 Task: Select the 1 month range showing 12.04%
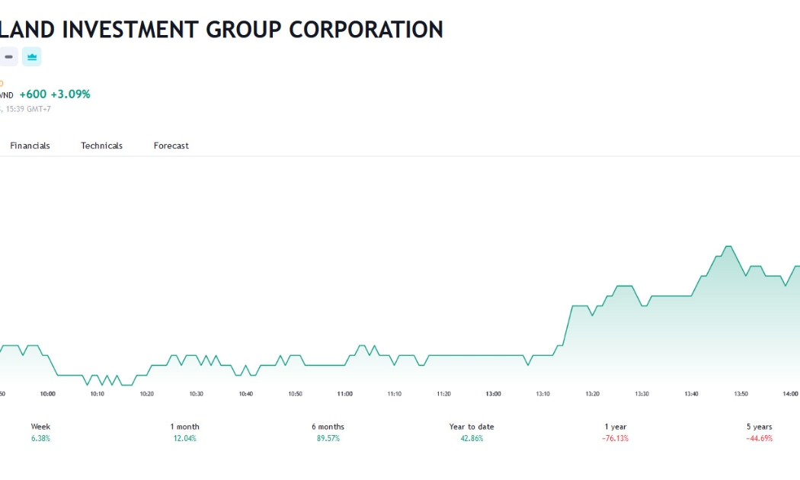184,432
